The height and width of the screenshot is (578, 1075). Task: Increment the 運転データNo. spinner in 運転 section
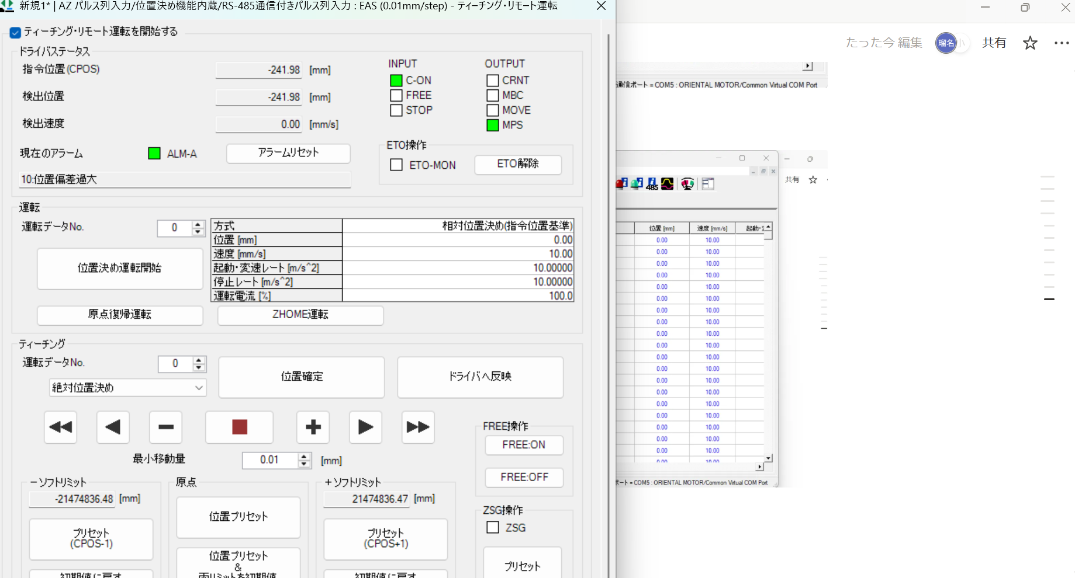pyautogui.click(x=198, y=224)
